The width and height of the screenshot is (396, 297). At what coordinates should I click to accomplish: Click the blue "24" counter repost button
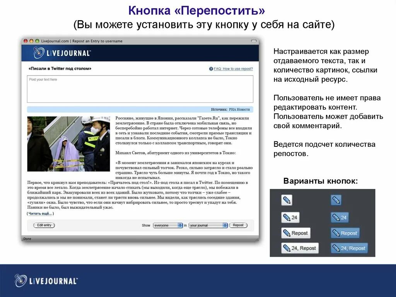tap(340, 217)
